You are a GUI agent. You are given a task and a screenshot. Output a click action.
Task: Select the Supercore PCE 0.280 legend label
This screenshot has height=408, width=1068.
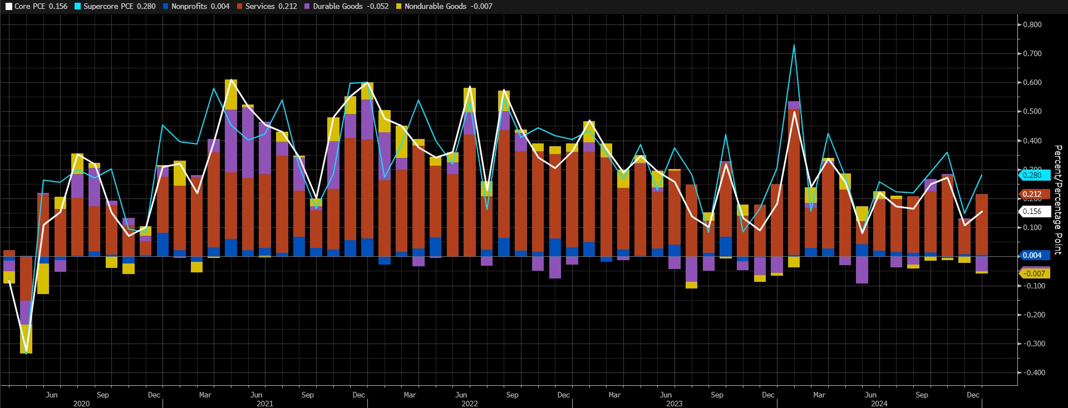pos(120,7)
